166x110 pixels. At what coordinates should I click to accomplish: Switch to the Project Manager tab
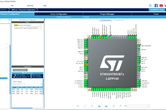(x=107, y=14)
